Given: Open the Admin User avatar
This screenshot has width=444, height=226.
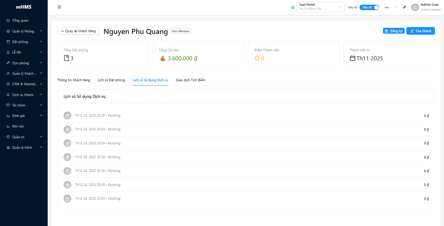Looking at the screenshot, I should tap(415, 7).
